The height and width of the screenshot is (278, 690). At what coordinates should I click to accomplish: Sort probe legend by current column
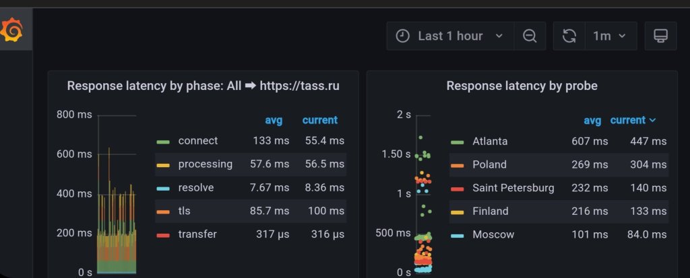pyautogui.click(x=632, y=120)
